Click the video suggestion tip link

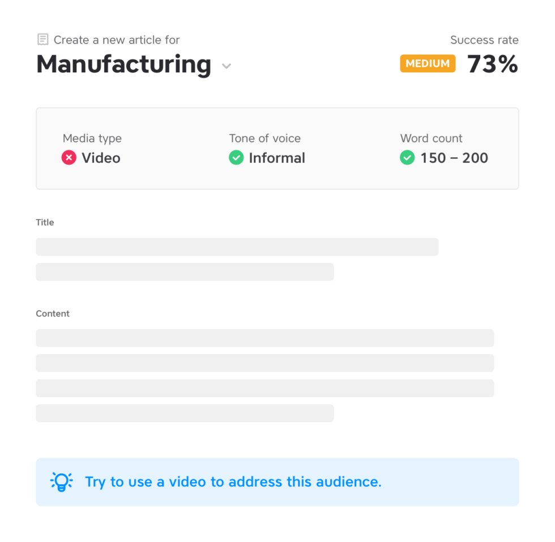pyautogui.click(x=233, y=481)
